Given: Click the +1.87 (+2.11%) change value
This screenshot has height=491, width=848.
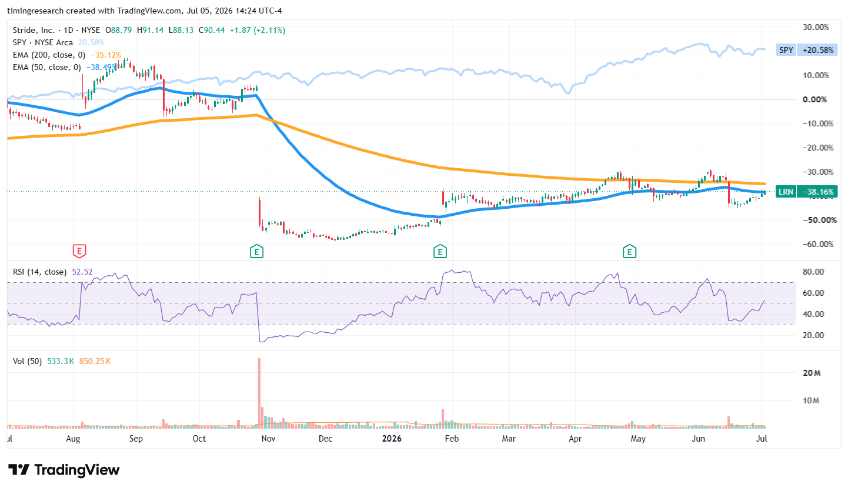Looking at the screenshot, I should point(258,30).
